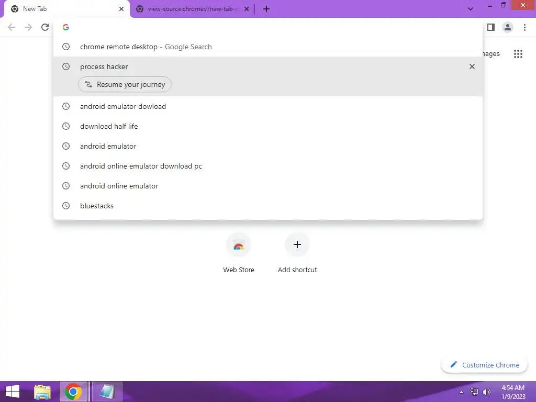Go back with the browser back arrow
Image resolution: width=536 pixels, height=402 pixels.
click(x=12, y=27)
